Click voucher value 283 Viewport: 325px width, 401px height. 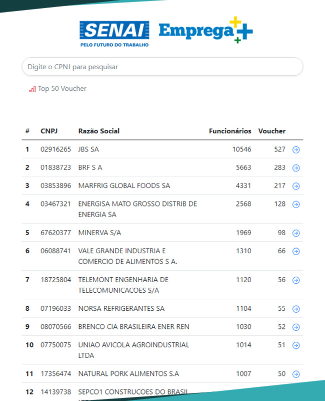pyautogui.click(x=279, y=167)
